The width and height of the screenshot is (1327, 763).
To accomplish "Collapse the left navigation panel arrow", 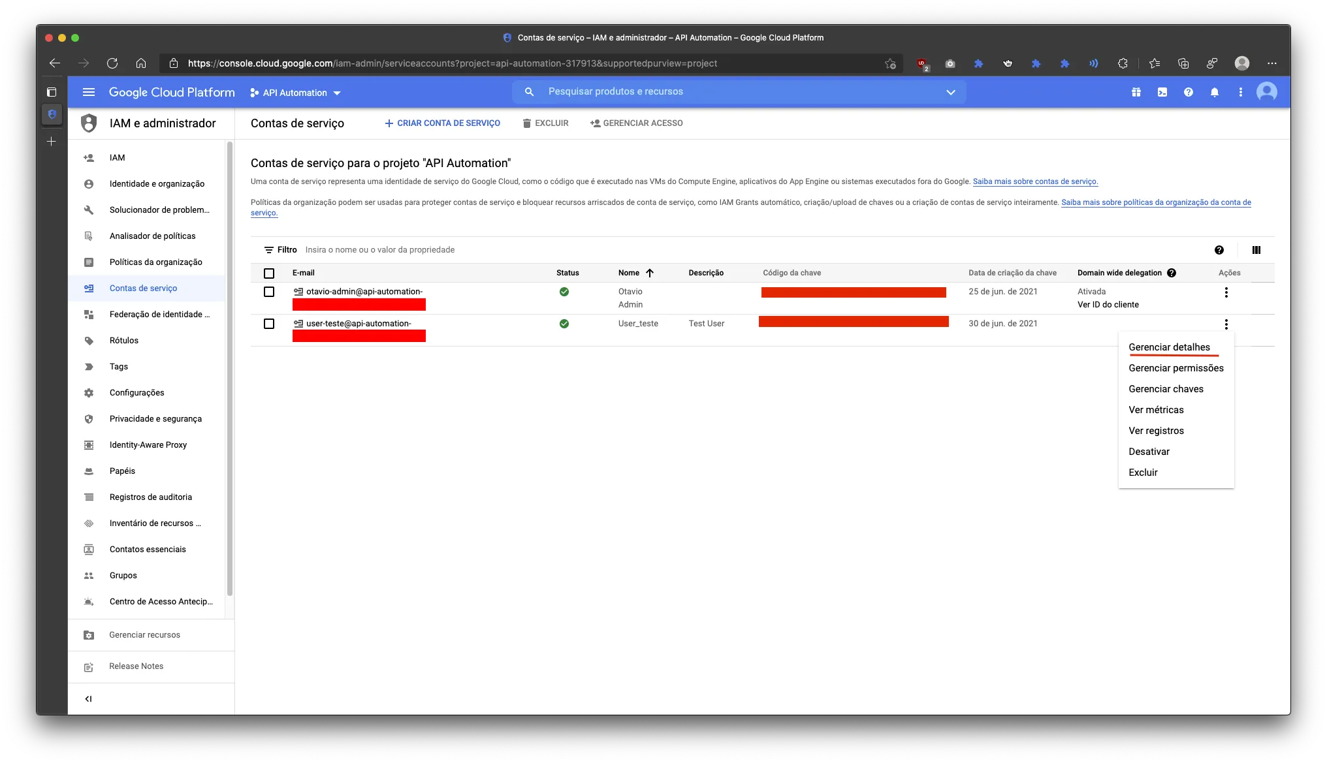I will [x=88, y=699].
